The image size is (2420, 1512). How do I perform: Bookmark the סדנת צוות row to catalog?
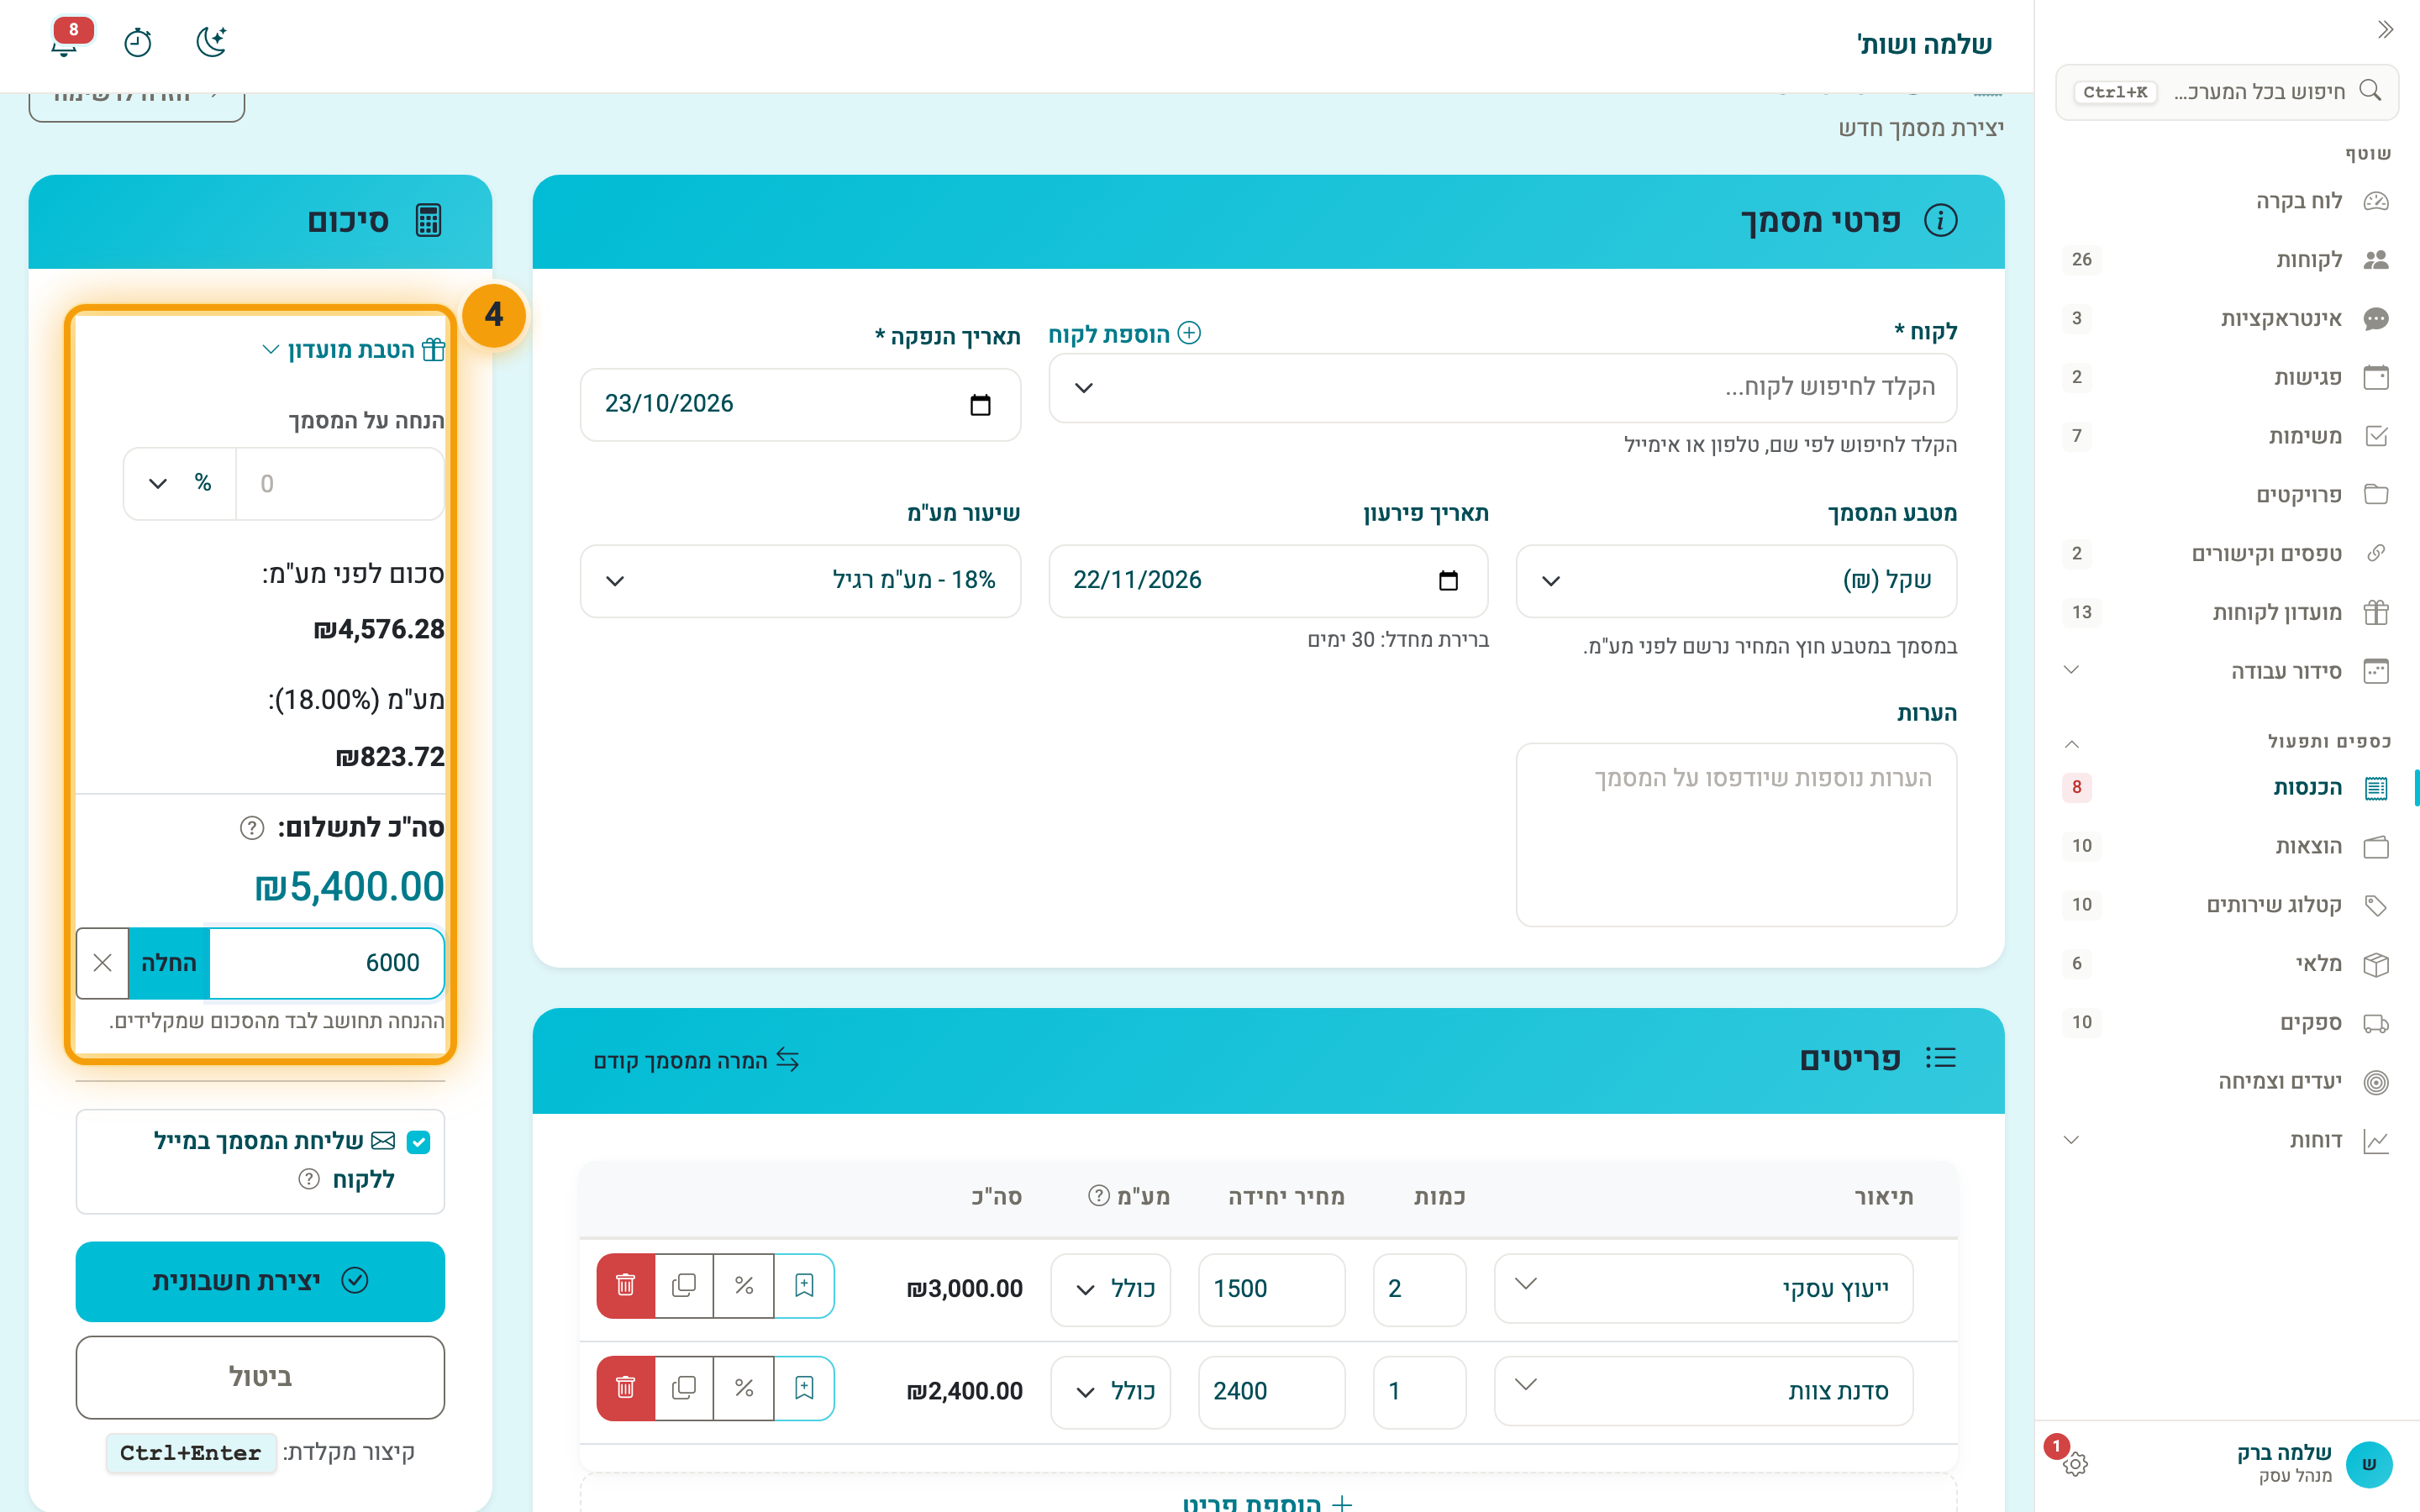[804, 1388]
